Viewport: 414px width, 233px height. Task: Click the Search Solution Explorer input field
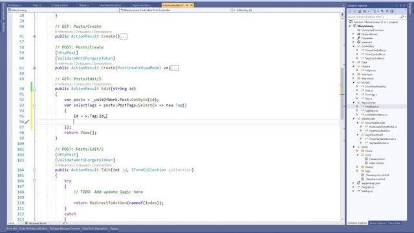tap(373, 17)
